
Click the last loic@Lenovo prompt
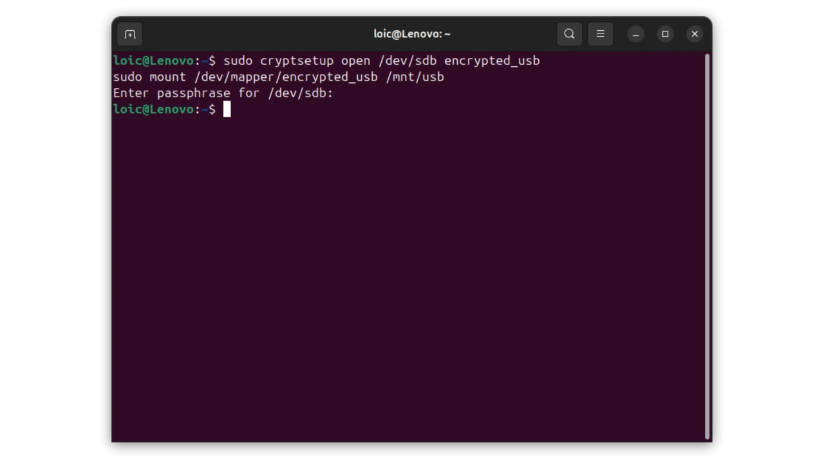click(153, 110)
